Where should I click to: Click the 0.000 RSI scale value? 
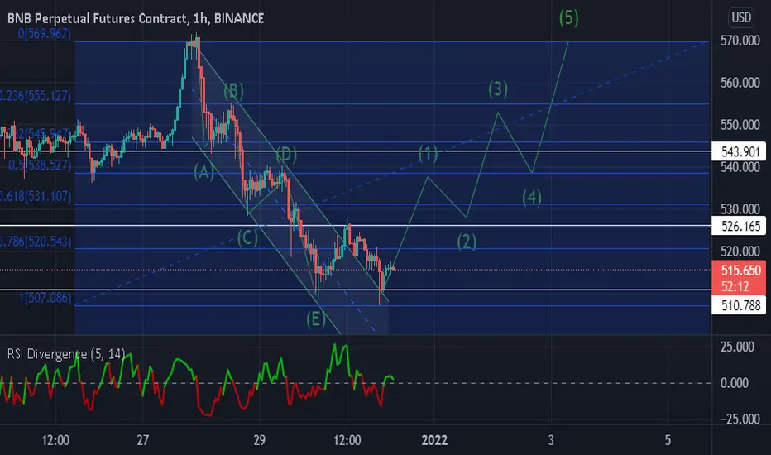[735, 383]
